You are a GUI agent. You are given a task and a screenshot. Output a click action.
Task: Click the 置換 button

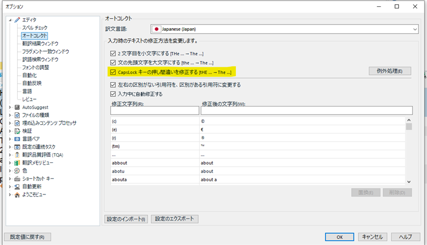pos(366,193)
